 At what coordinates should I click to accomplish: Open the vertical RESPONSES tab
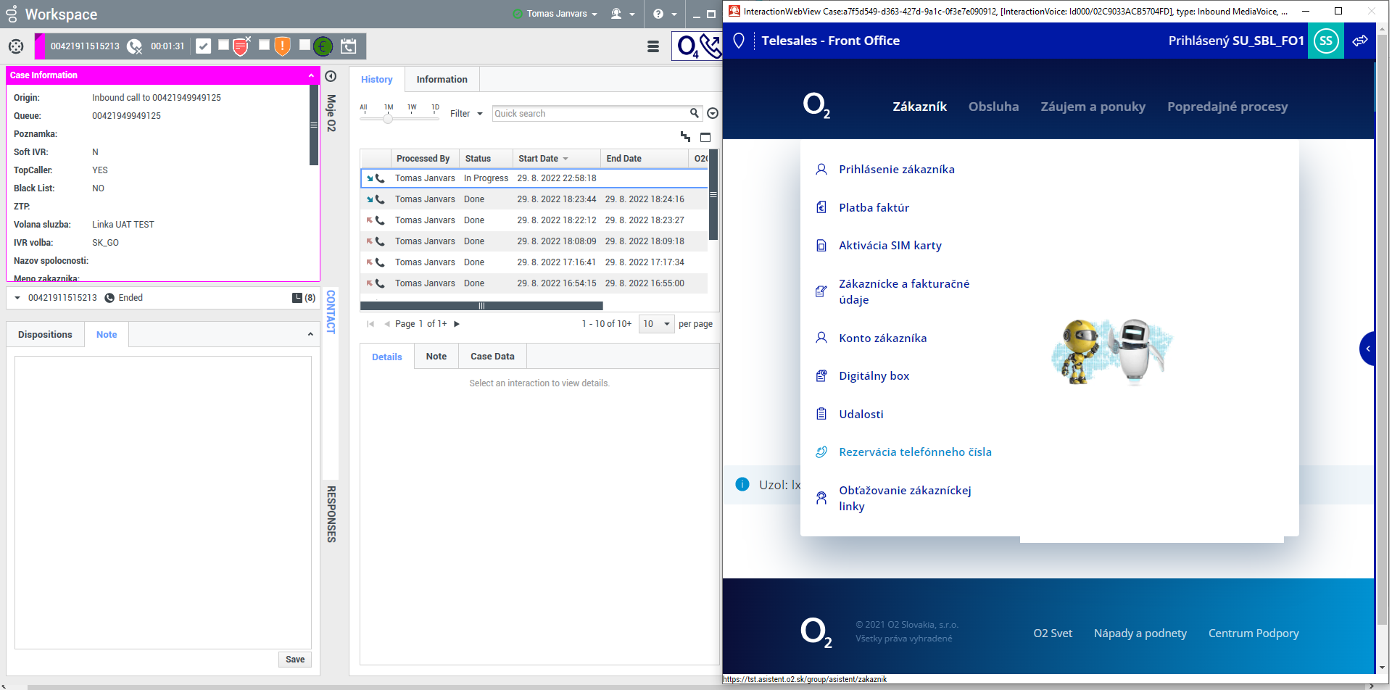point(331,514)
